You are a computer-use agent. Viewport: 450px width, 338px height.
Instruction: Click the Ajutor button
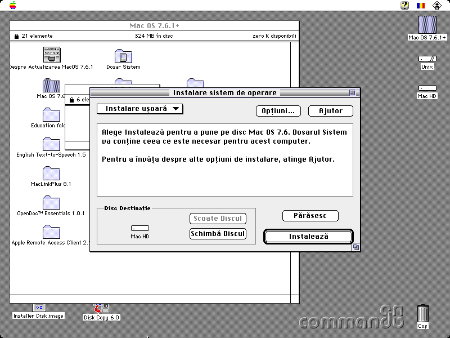tap(331, 111)
